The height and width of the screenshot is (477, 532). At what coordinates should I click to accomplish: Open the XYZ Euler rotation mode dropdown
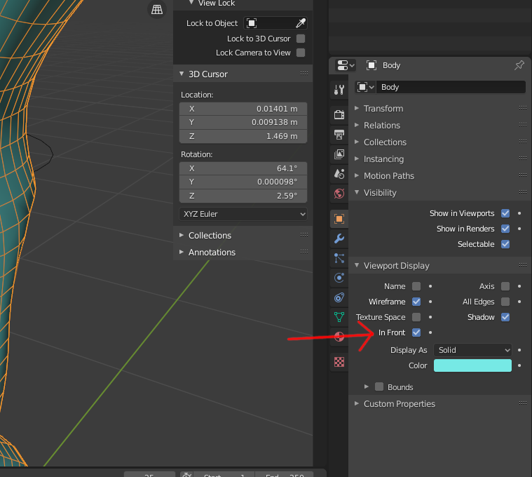243,214
